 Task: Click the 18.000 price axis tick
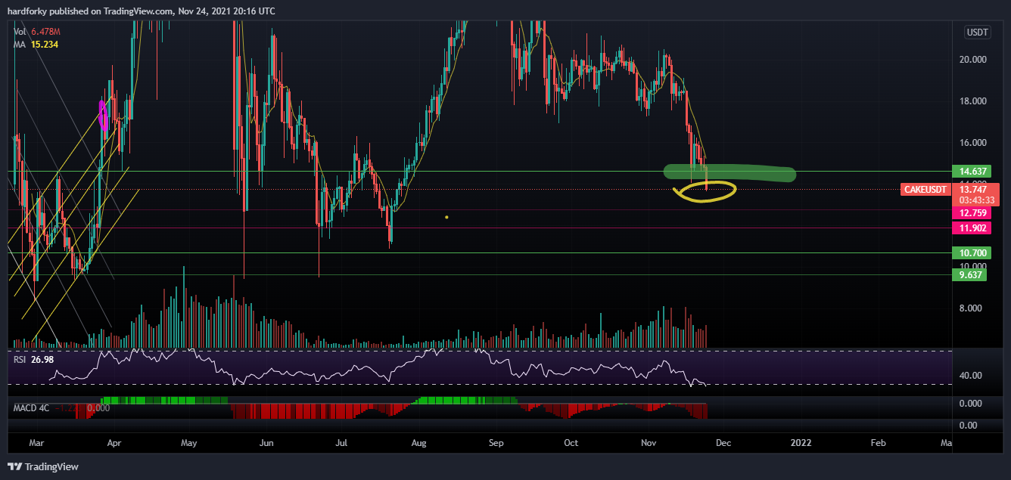(x=972, y=101)
